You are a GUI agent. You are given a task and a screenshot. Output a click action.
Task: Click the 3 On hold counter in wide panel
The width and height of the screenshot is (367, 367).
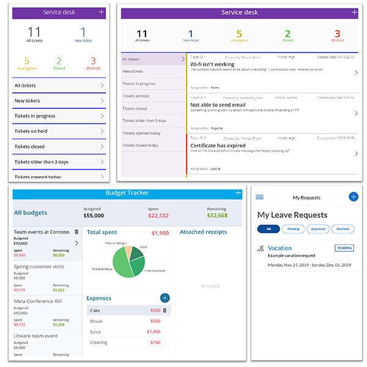click(x=337, y=35)
